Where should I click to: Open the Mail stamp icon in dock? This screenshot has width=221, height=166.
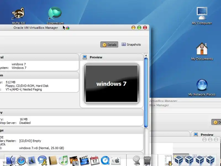click(32, 160)
